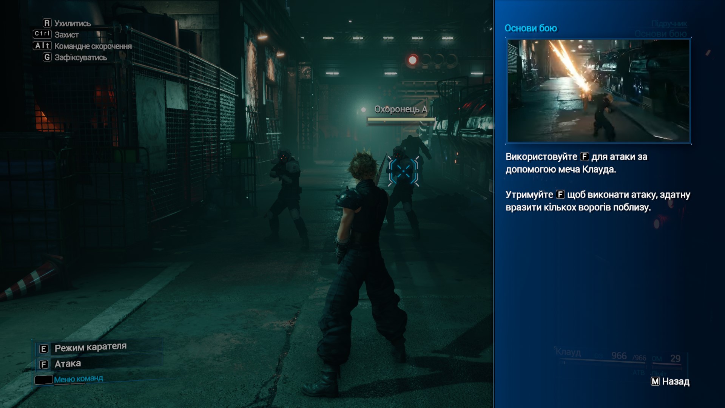
Task: Click the blue target lock-on reticle
Action: [403, 172]
